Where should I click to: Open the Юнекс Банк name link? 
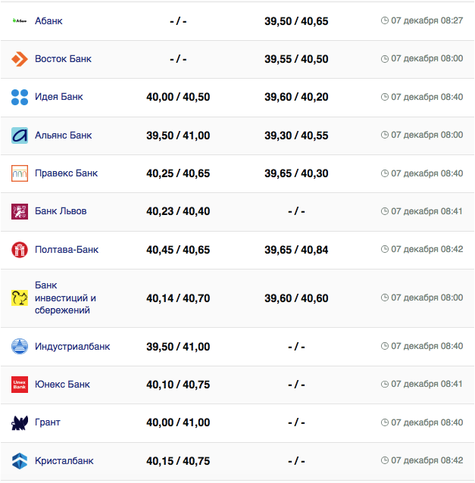pos(62,385)
